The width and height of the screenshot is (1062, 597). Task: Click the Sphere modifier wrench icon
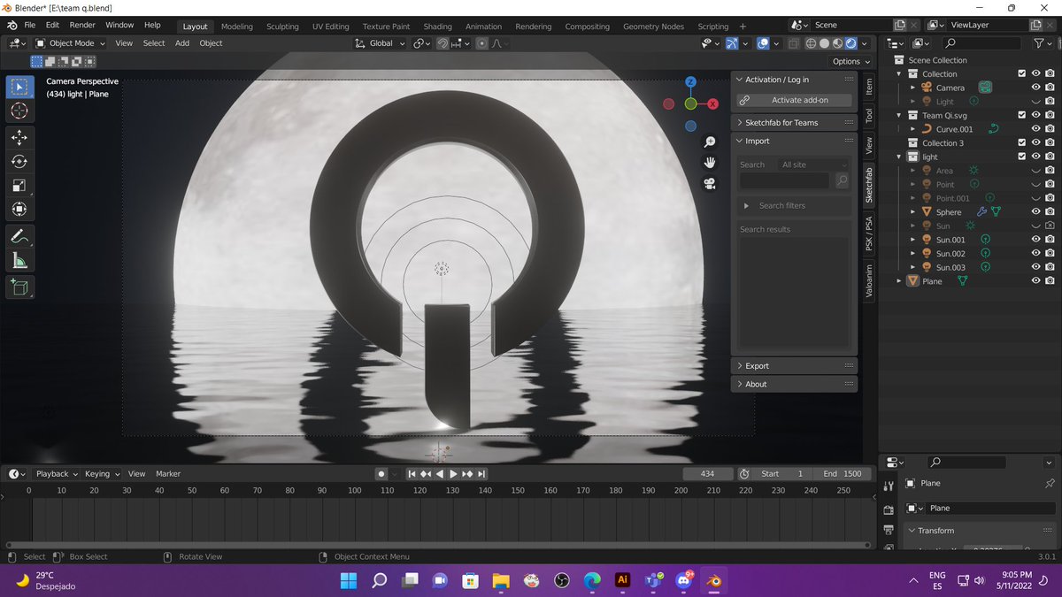981,211
